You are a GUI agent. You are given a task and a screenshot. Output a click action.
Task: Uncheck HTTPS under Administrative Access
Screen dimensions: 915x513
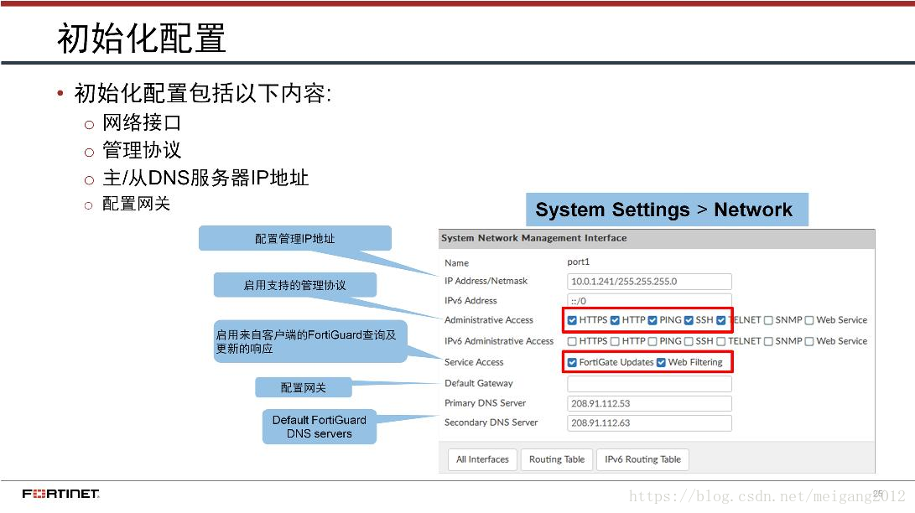572,320
